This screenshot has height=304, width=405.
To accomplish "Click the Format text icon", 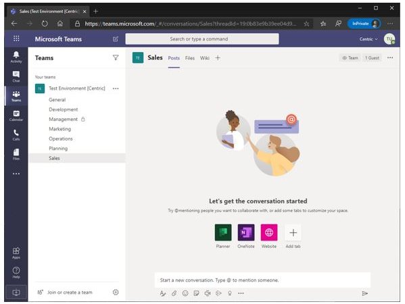I will click(162, 293).
